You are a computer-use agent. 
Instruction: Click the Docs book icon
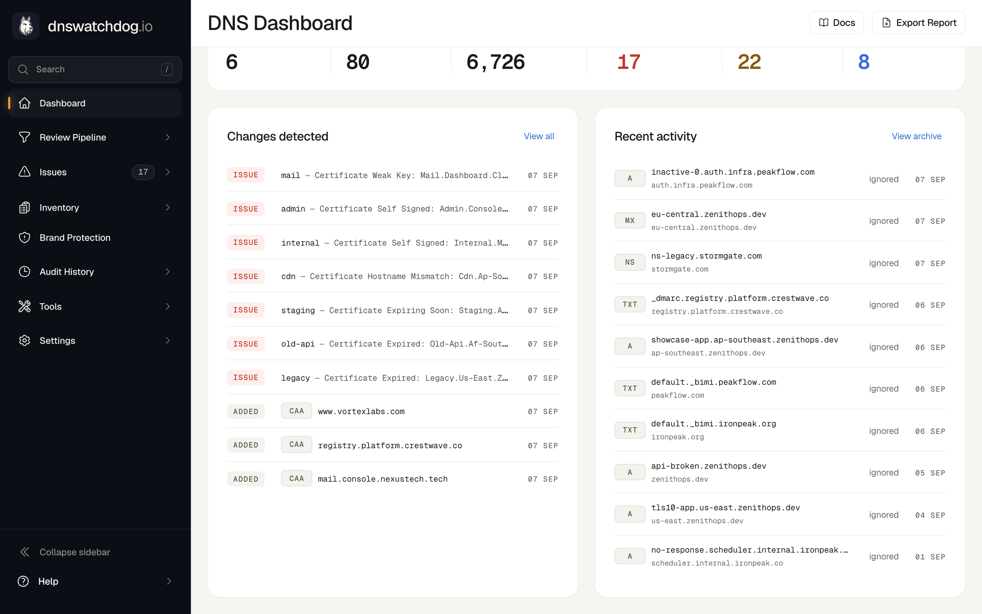click(823, 23)
